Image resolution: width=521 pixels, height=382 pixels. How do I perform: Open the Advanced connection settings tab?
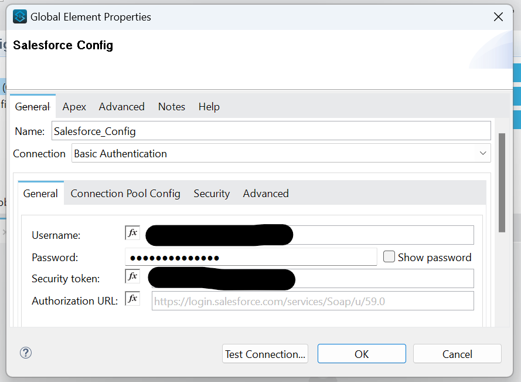pos(265,193)
